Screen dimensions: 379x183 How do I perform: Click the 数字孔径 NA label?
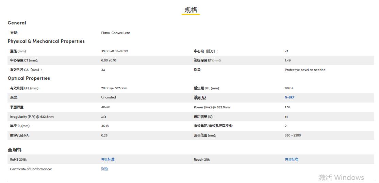point(20,135)
